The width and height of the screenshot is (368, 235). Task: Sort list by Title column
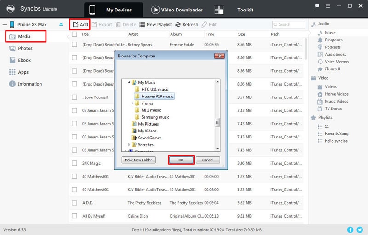(x=85, y=34)
